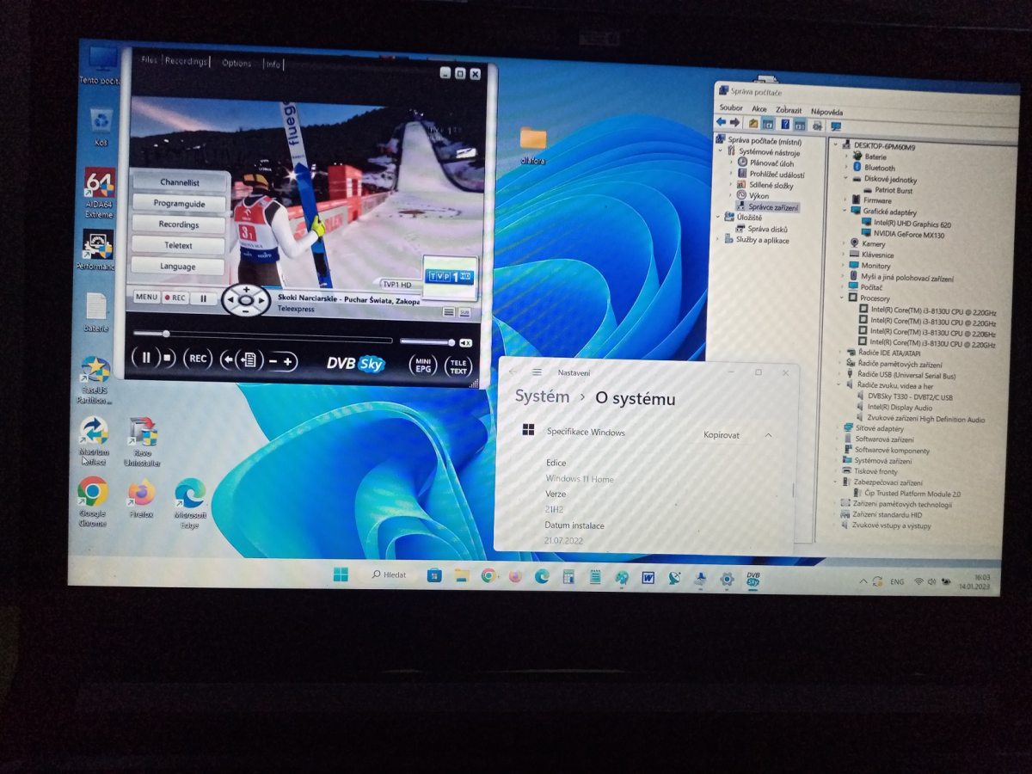Open DVB Sky icon on taskbar
This screenshot has width=1032, height=774.
coord(753,579)
